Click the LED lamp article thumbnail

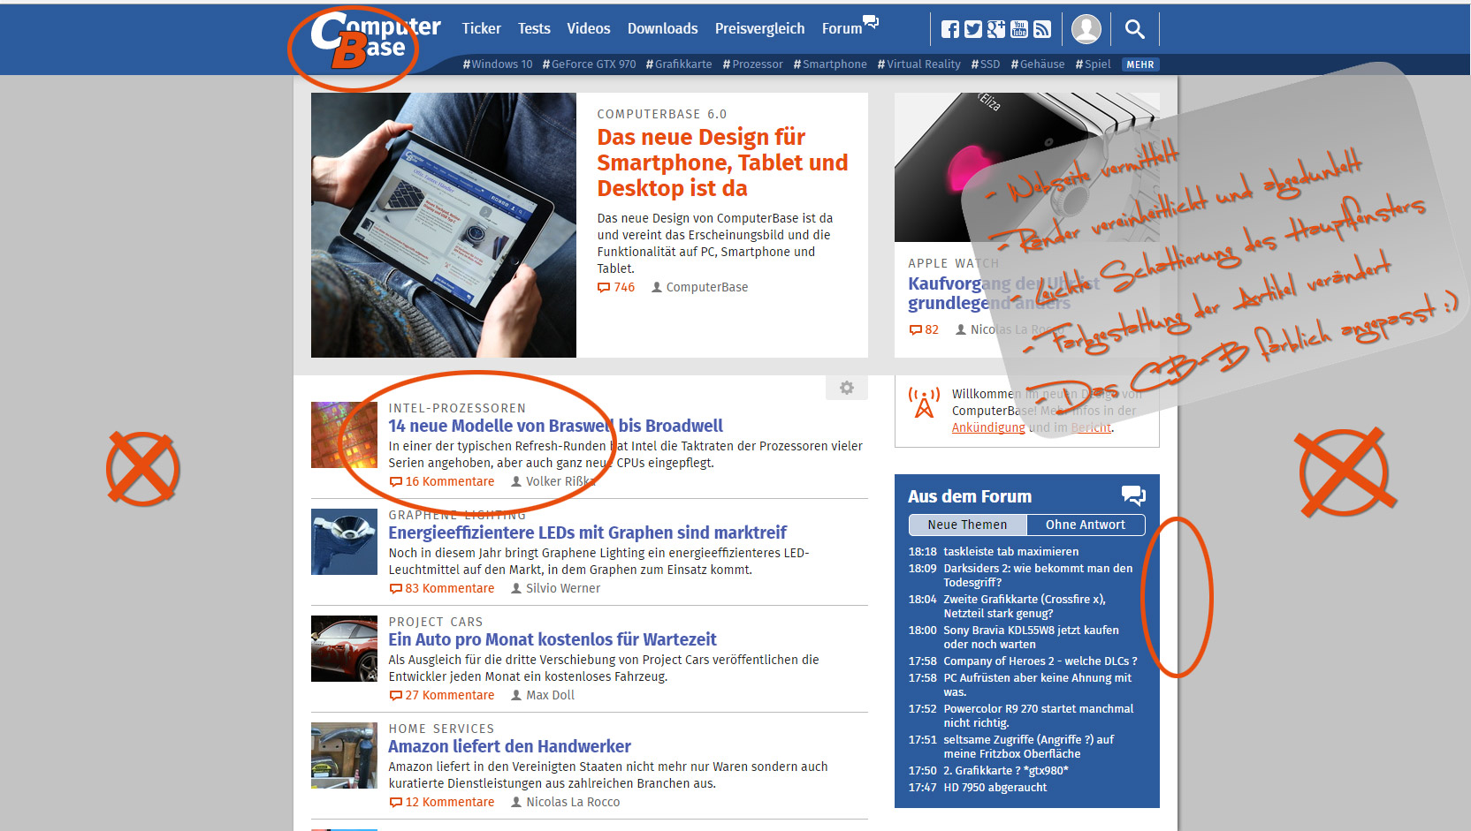[344, 541]
